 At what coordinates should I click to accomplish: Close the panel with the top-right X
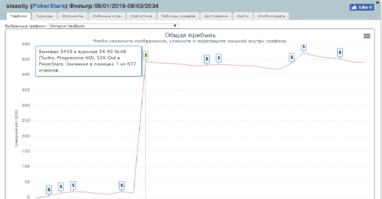(x=378, y=2)
